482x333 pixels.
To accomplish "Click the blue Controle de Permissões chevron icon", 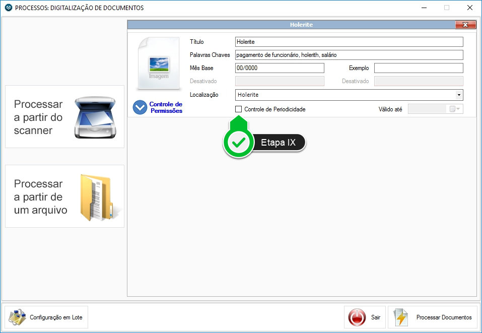I will (x=140, y=107).
